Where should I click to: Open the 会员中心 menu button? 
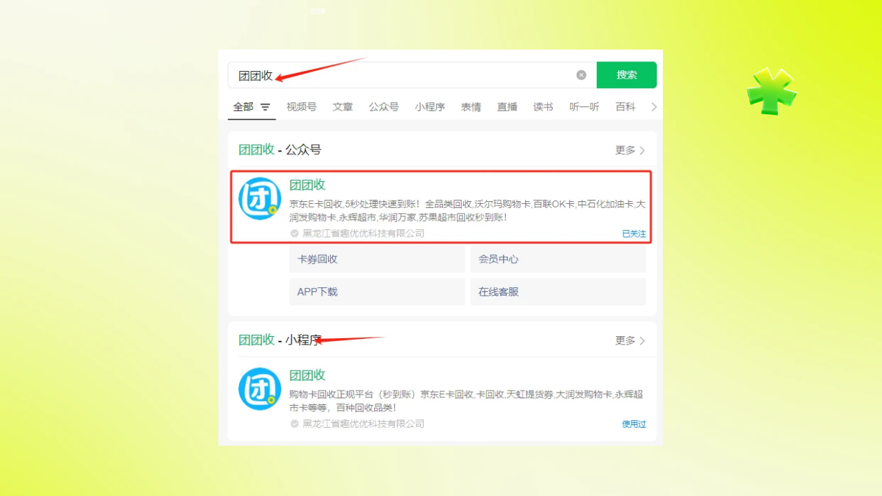coord(558,259)
